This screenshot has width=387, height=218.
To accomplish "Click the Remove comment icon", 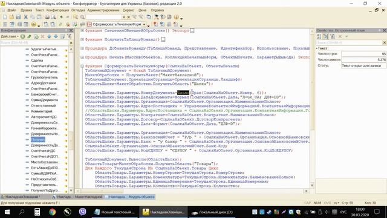I will (x=68, y=24).
